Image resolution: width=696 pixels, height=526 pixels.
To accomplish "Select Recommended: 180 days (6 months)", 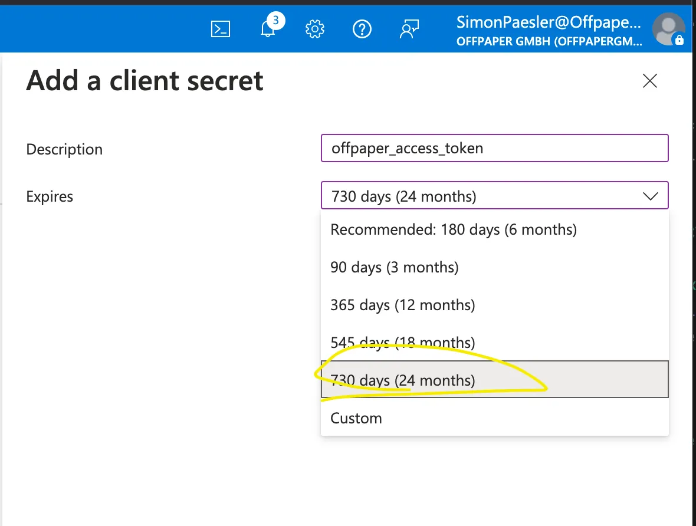I will coord(494,229).
